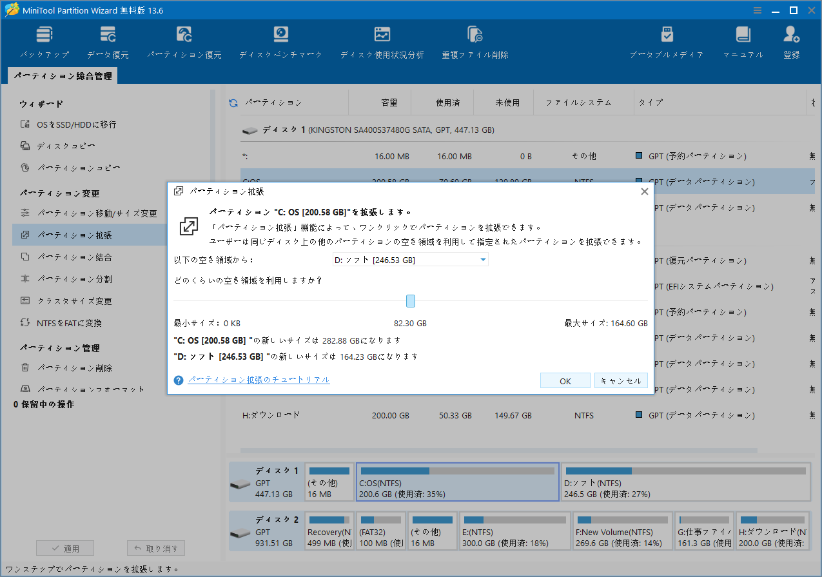The width and height of the screenshot is (822, 577).
Task: Open ディスクベンチマーク disk benchmark
Action: click(280, 43)
